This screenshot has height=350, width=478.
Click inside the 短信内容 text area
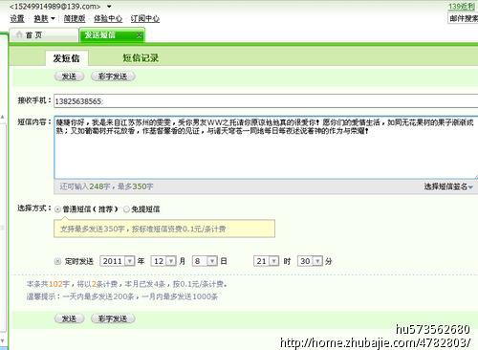tap(266, 147)
